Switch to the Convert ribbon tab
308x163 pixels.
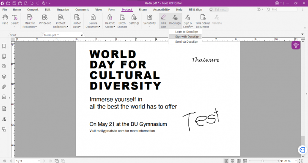(33, 9)
